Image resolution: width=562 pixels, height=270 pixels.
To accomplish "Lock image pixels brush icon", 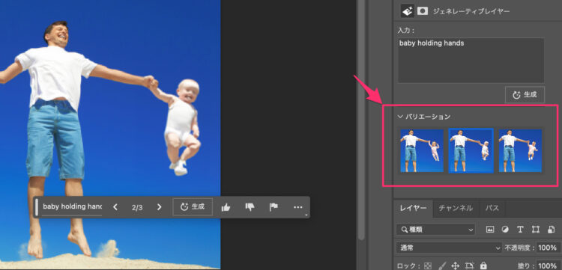I will [442, 266].
